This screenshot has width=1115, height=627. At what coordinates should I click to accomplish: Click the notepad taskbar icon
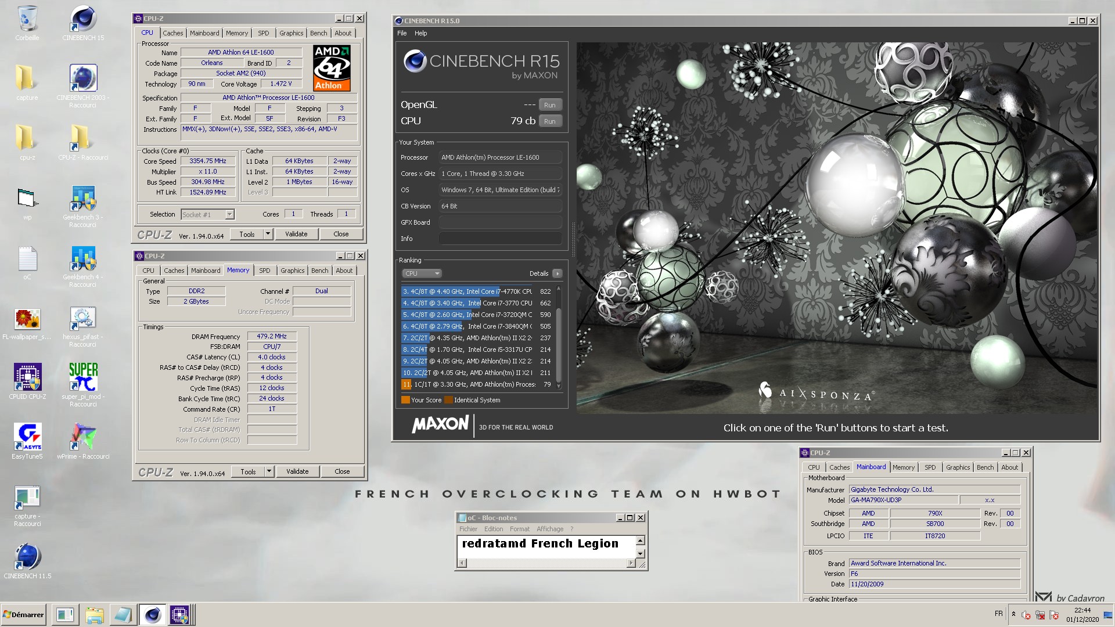(x=123, y=615)
